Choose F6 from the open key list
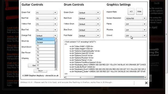The width and height of the screenshot is (168, 94). click(45, 62)
